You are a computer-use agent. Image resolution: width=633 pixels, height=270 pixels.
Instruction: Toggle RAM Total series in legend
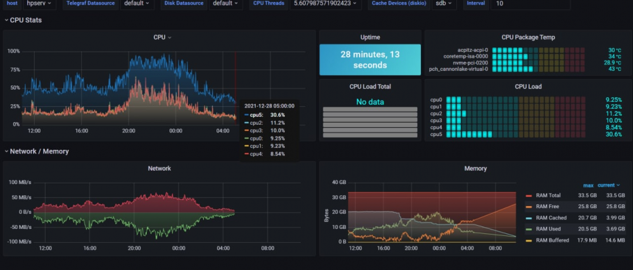pyautogui.click(x=548, y=195)
